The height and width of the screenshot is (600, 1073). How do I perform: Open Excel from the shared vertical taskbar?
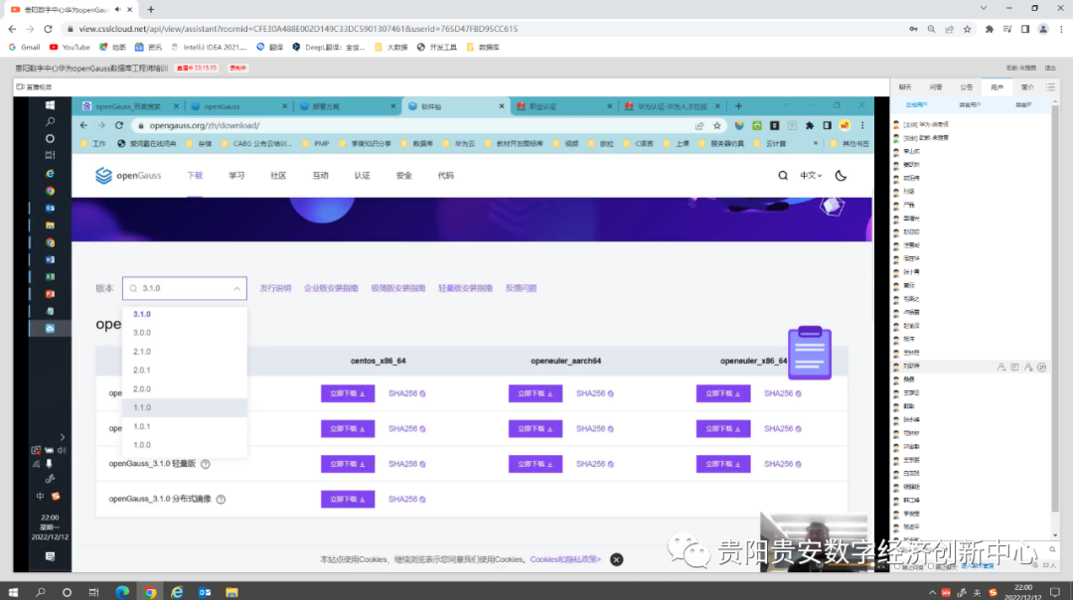coord(50,277)
